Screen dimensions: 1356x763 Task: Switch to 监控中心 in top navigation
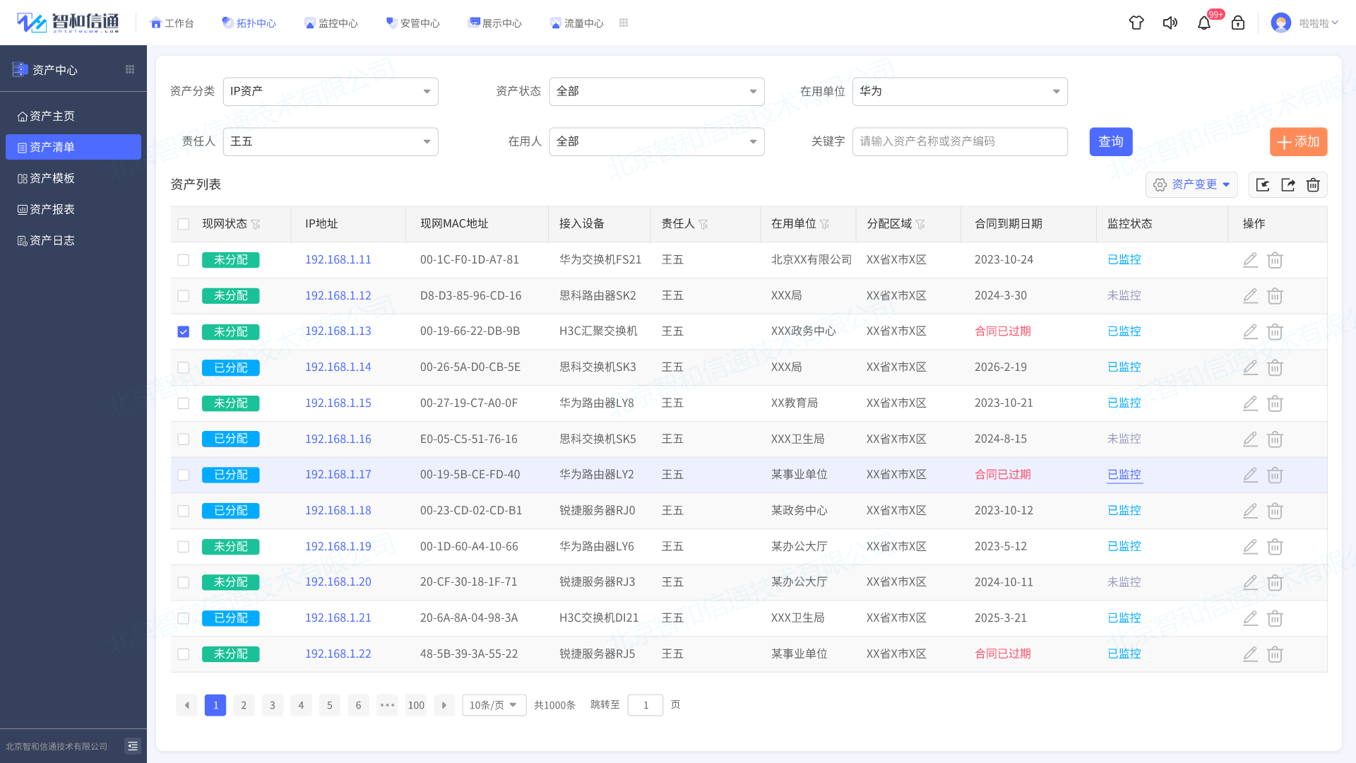(x=331, y=23)
